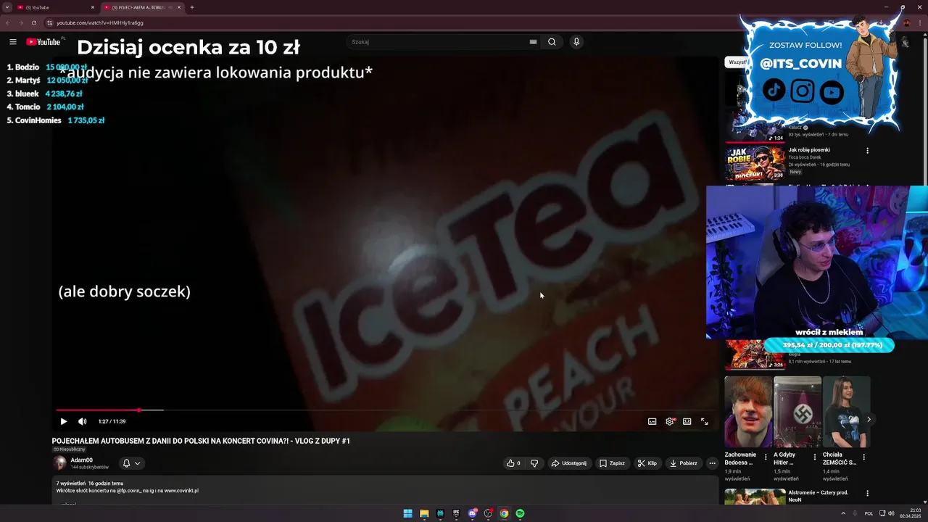Mute the video volume speaker
The width and height of the screenshot is (928, 522).
pyautogui.click(x=83, y=421)
